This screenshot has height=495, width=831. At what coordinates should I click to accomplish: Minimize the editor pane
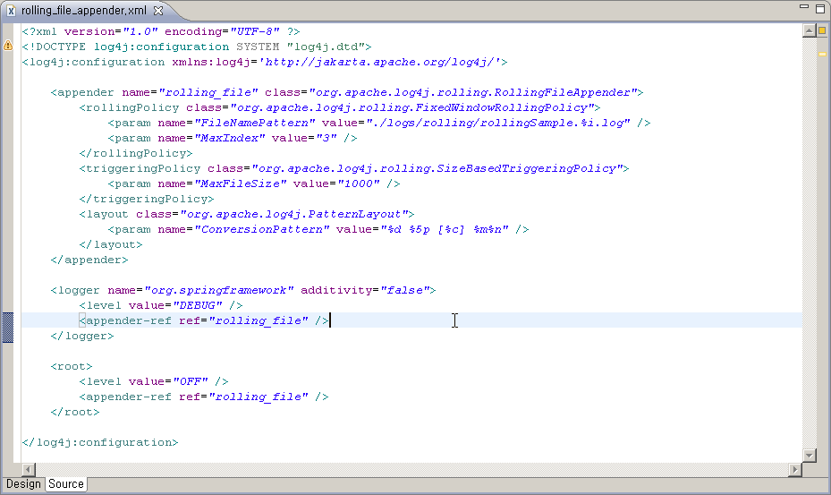tap(804, 8)
